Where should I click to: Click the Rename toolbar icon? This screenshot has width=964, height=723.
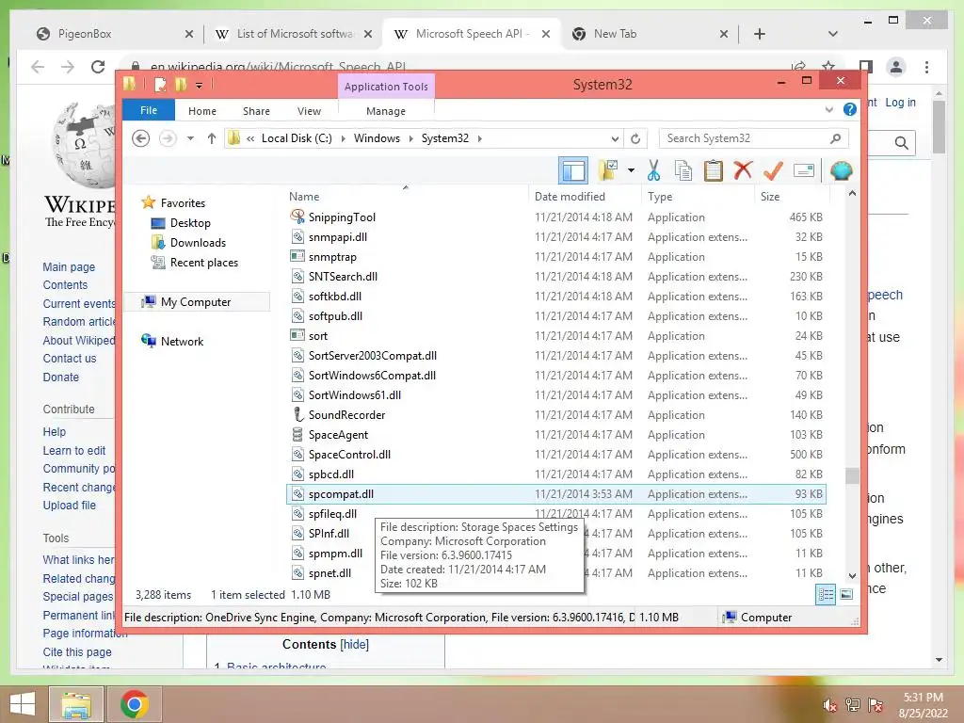(804, 170)
